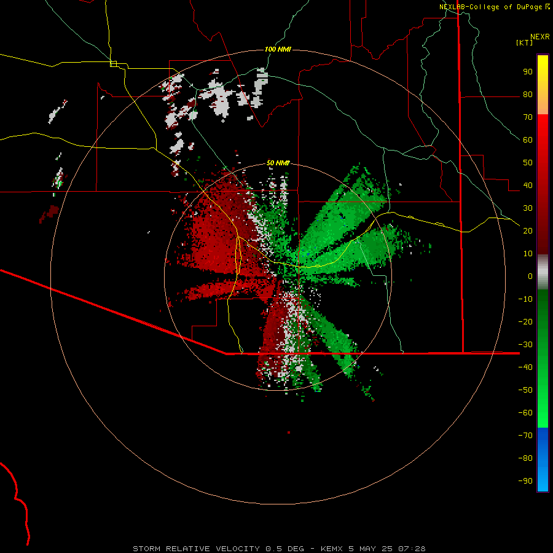Viewport: 553px width, 553px height.
Task: Click the 07:28 time stamp
Action: click(x=412, y=549)
